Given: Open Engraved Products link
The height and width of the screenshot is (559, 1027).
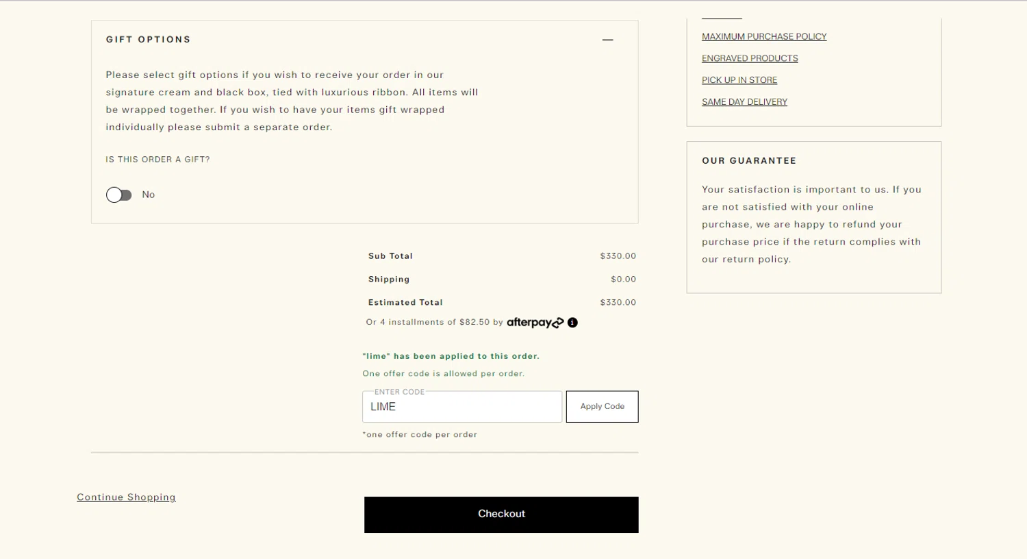Looking at the screenshot, I should click(750, 58).
